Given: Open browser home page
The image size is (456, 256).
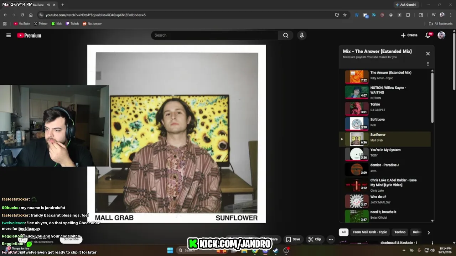Looking at the screenshot, I should [31, 15].
